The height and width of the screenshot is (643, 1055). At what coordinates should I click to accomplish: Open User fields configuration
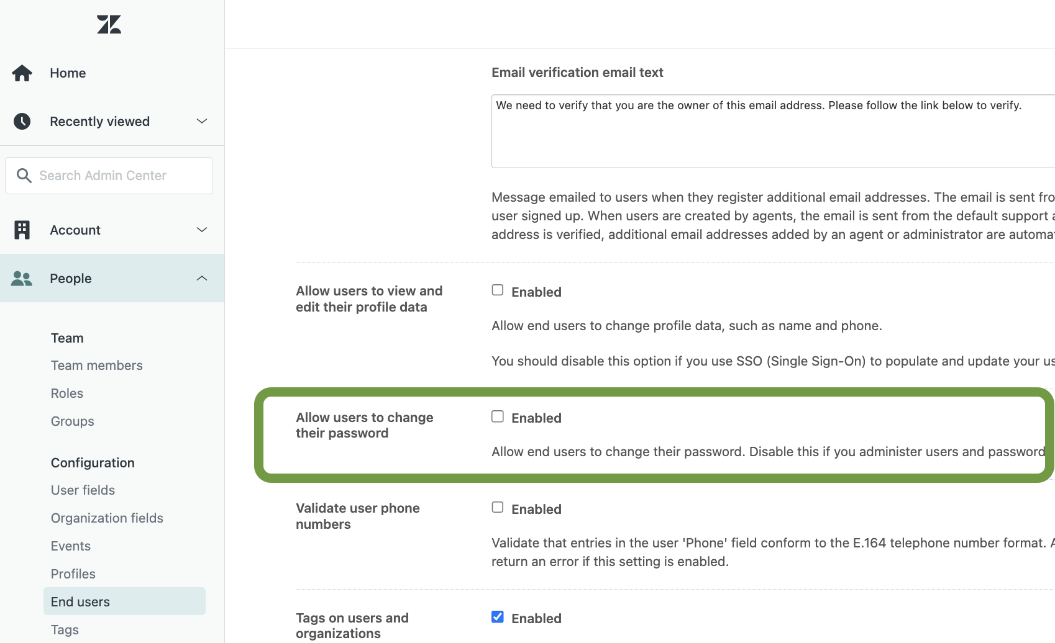(x=83, y=490)
